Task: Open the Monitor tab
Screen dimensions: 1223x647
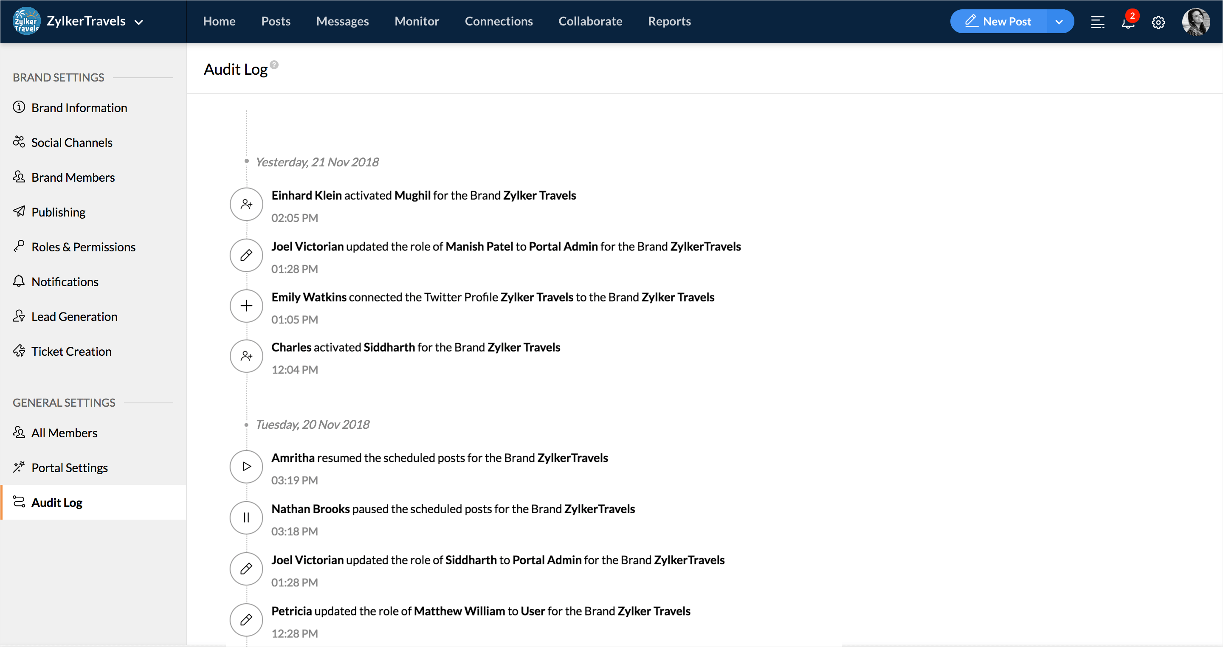Action: (x=416, y=21)
